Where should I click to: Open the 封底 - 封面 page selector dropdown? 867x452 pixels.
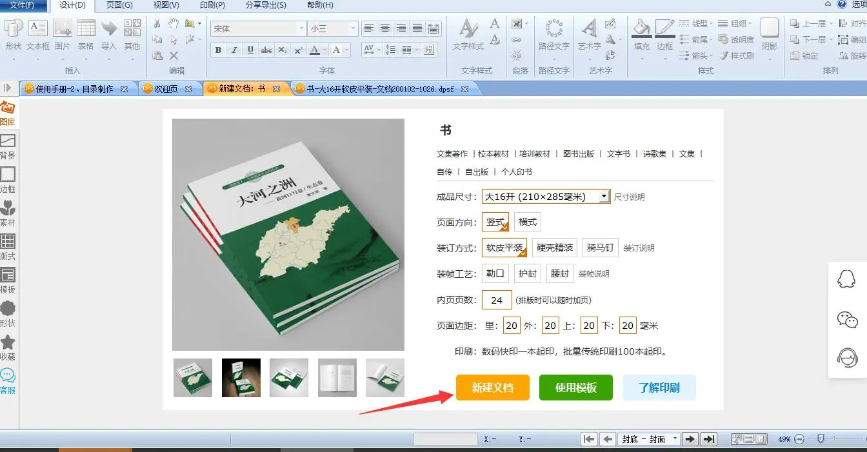[675, 439]
